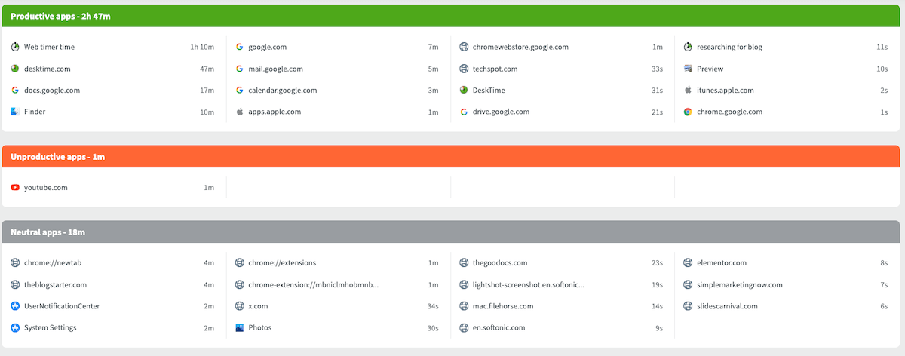905x356 pixels.
Task: Select the Preview label
Action: coord(710,69)
